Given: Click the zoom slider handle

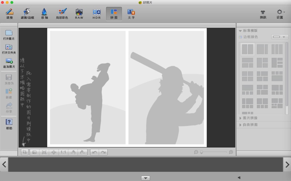Looking at the screenshot, I should [x=202, y=152].
